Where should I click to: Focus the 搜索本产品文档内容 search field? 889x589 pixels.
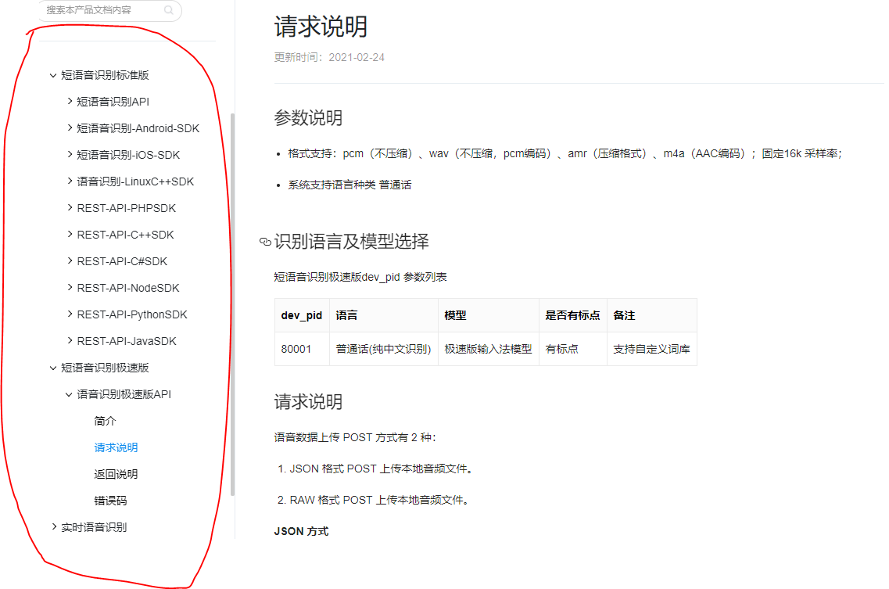(x=110, y=10)
